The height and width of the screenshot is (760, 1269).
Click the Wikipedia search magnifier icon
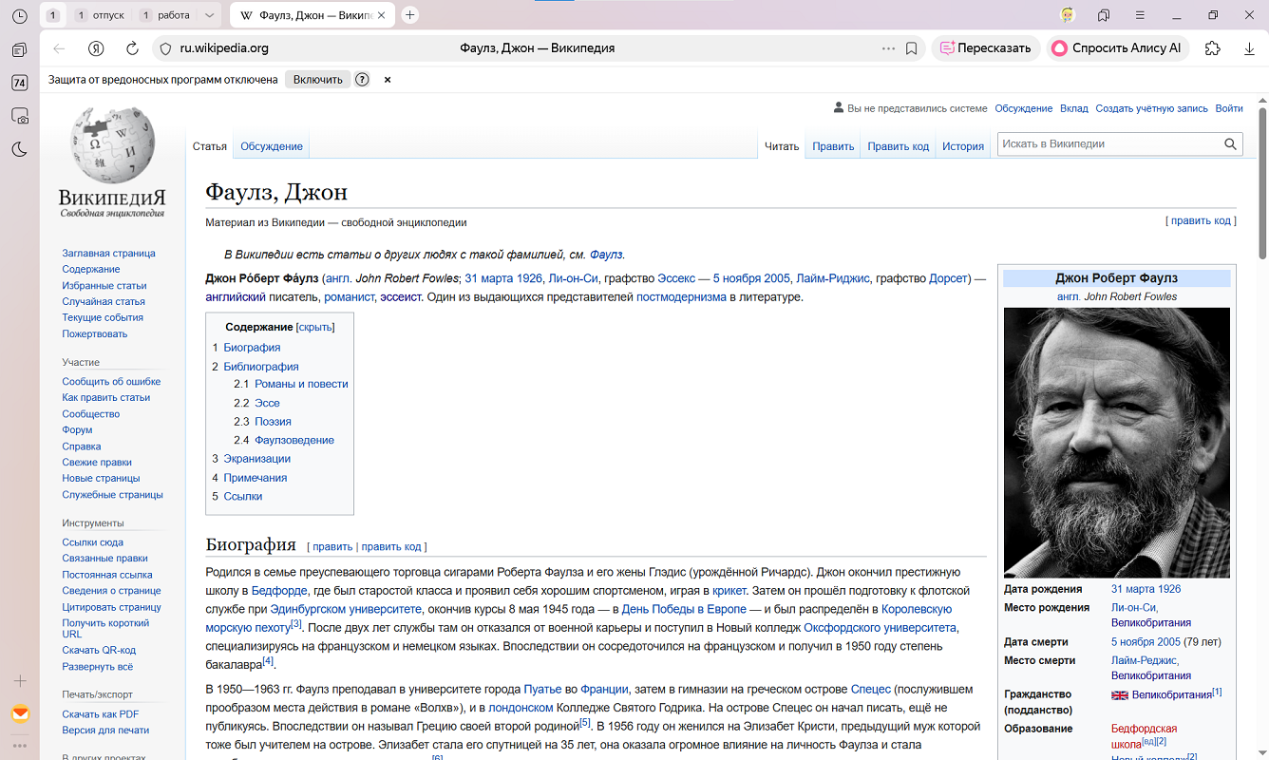tap(1230, 144)
